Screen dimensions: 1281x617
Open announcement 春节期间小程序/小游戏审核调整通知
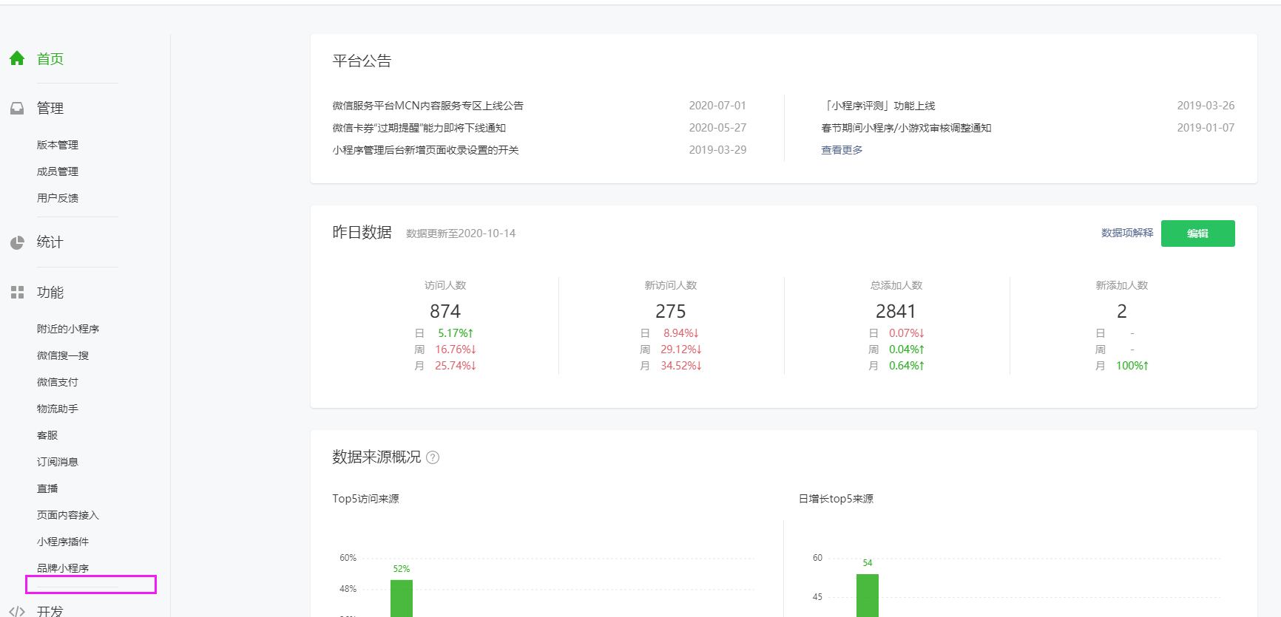[906, 128]
